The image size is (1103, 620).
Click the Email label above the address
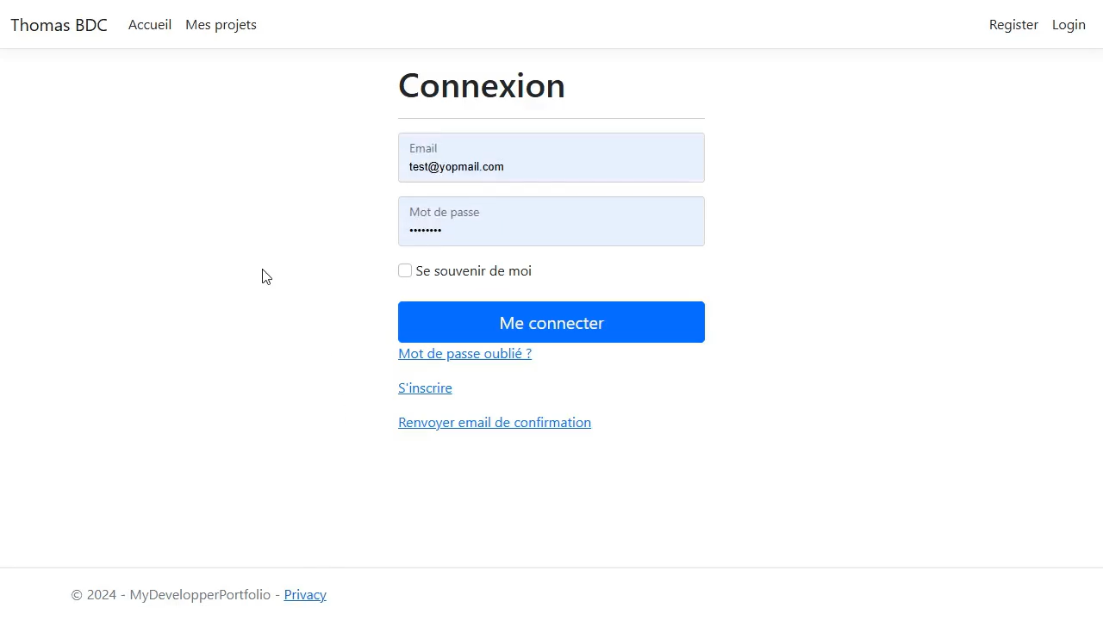click(423, 148)
